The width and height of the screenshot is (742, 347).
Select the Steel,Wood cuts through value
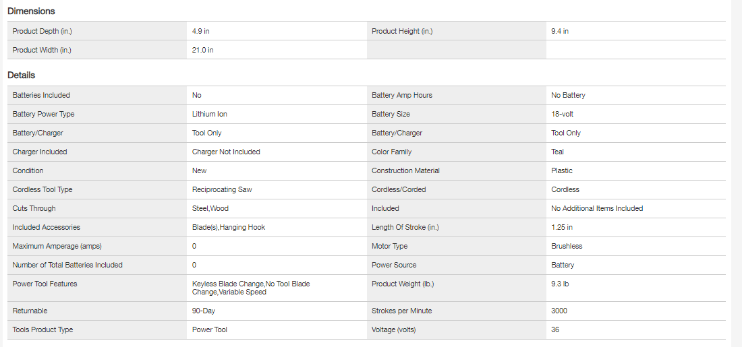[210, 208]
